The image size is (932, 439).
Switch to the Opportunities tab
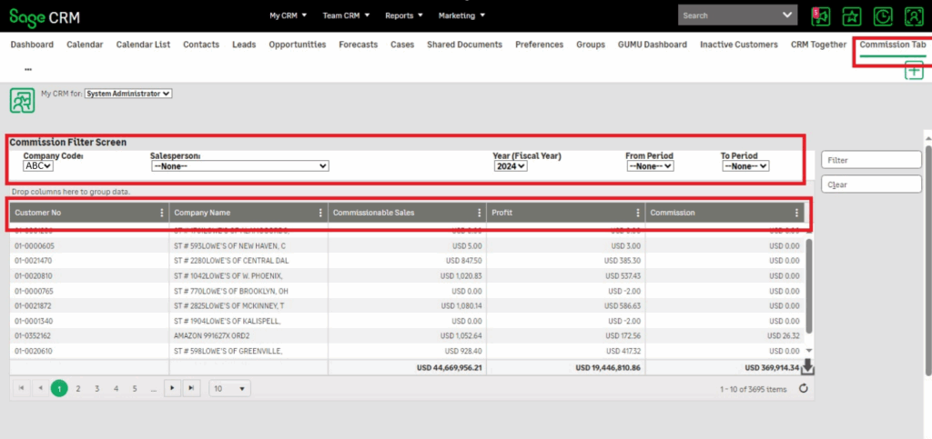click(x=298, y=45)
